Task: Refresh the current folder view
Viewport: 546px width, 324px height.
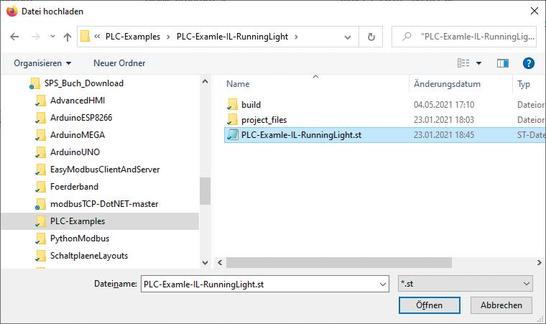Action: point(371,37)
